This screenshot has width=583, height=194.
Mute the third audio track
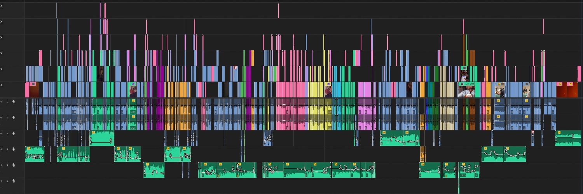pos(1,133)
